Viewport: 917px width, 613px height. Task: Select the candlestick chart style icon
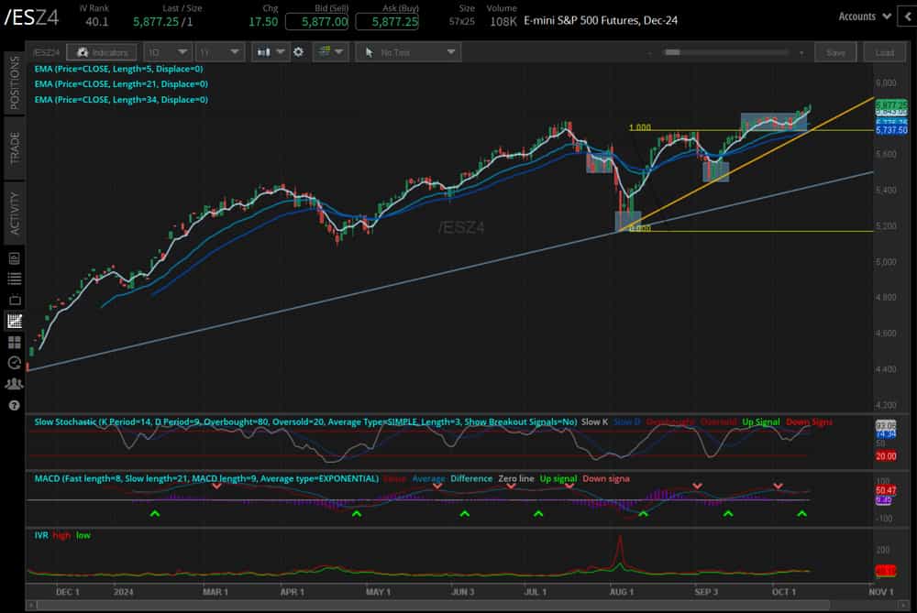[x=263, y=52]
